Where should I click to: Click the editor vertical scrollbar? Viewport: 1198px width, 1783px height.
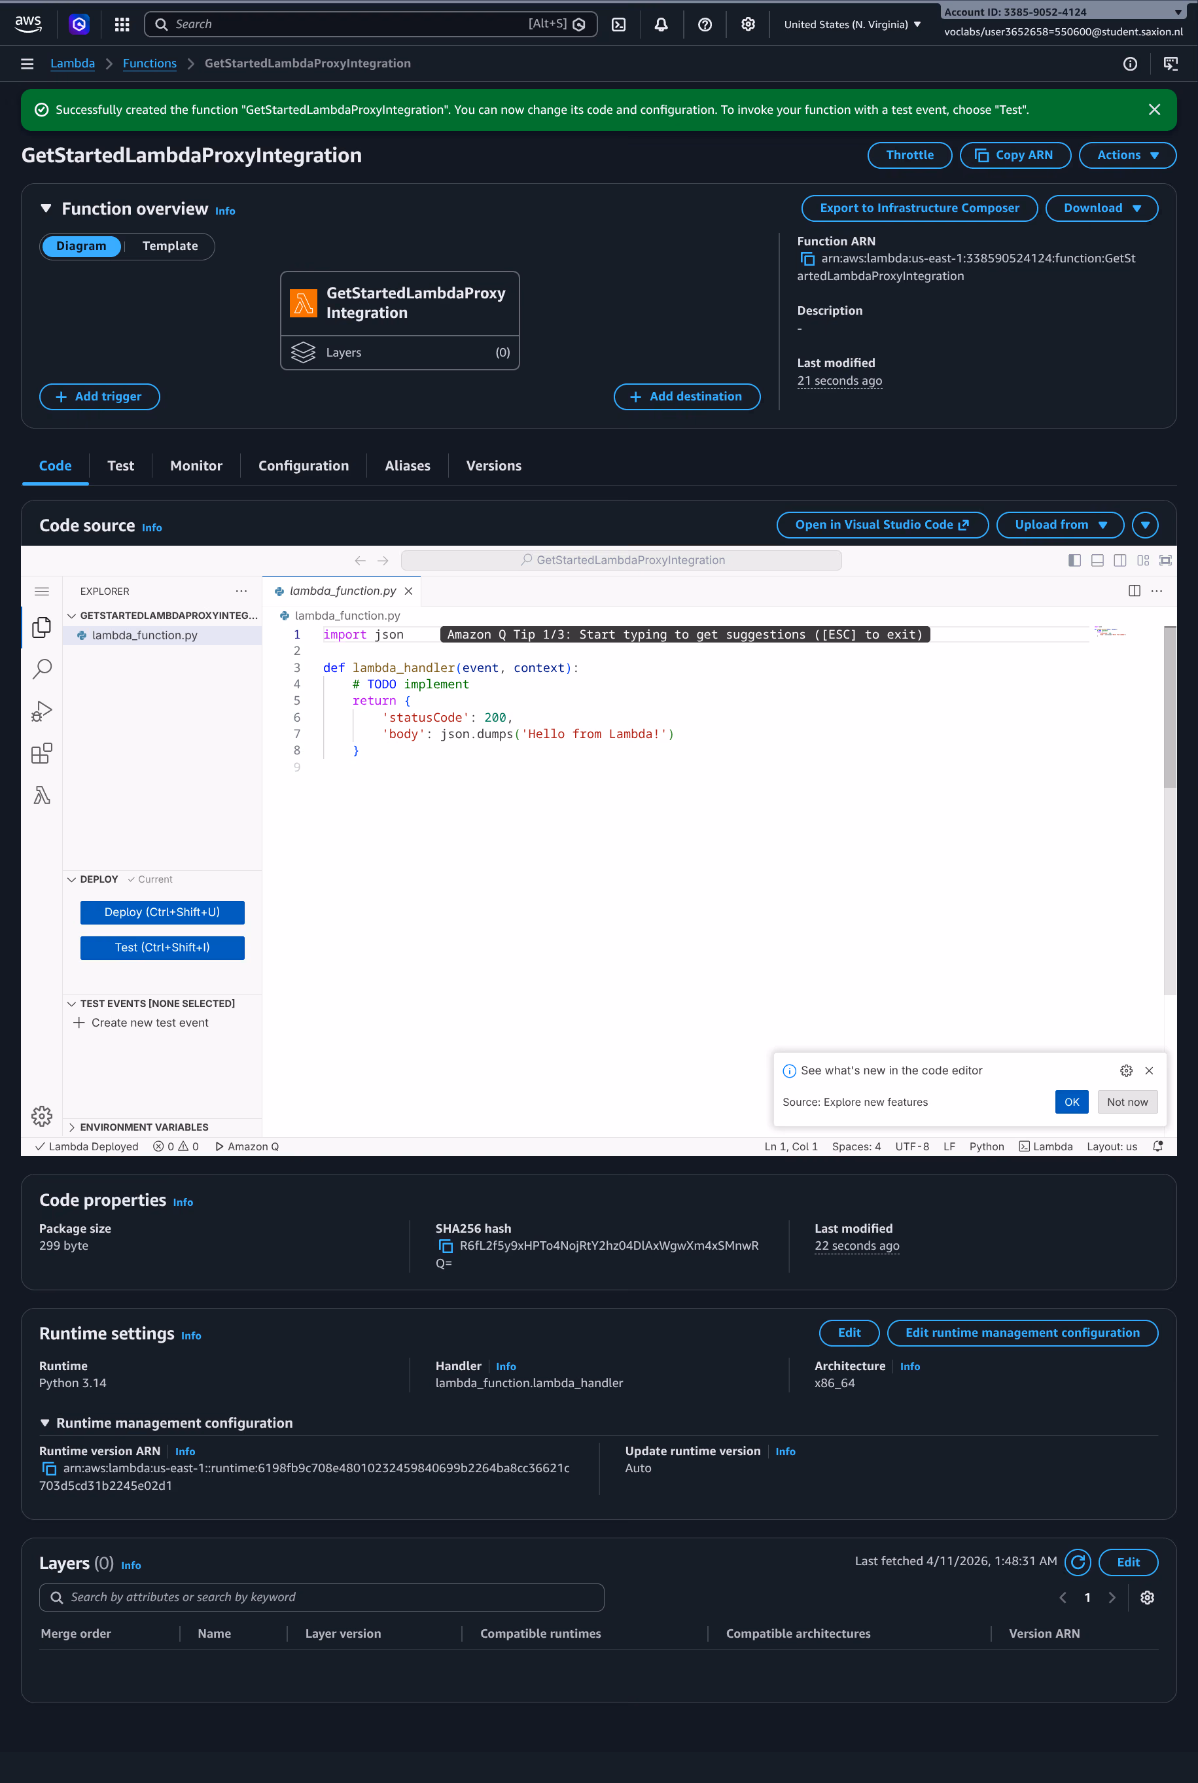click(x=1170, y=707)
